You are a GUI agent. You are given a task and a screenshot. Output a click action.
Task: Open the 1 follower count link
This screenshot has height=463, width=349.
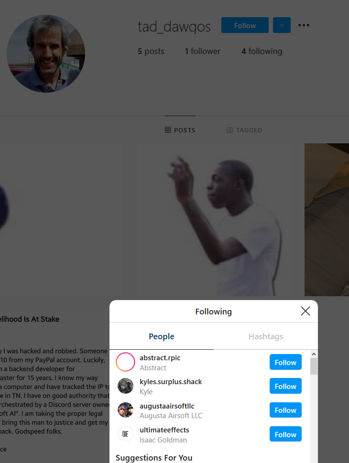click(202, 51)
